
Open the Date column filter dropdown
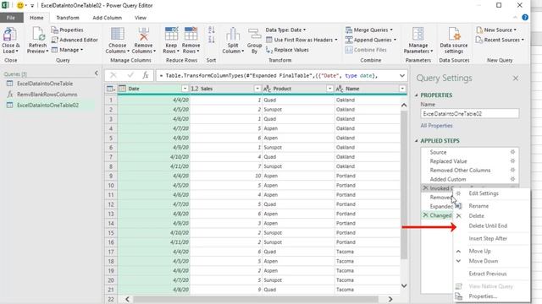[185, 89]
